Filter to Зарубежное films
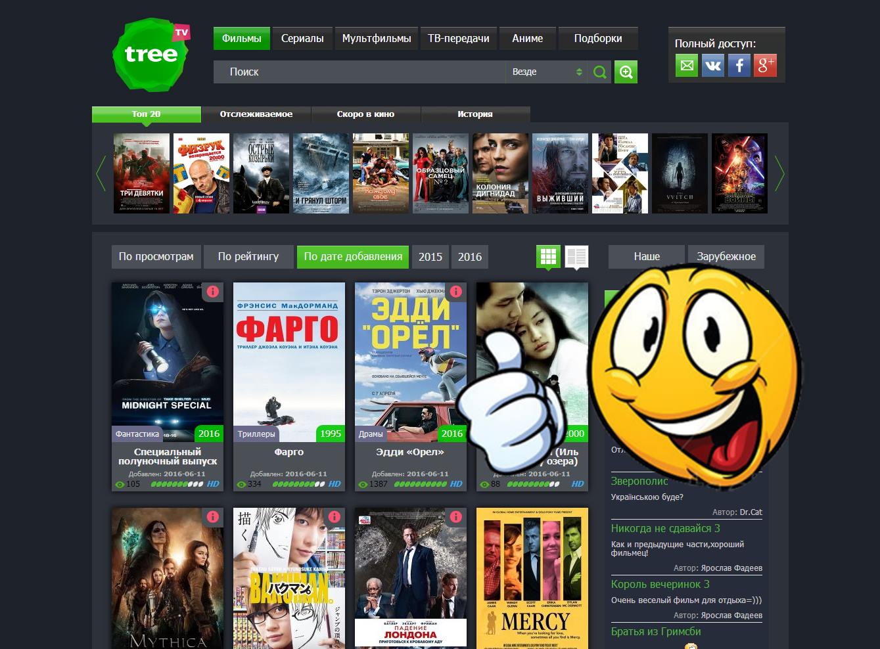This screenshot has width=880, height=649. pos(726,257)
